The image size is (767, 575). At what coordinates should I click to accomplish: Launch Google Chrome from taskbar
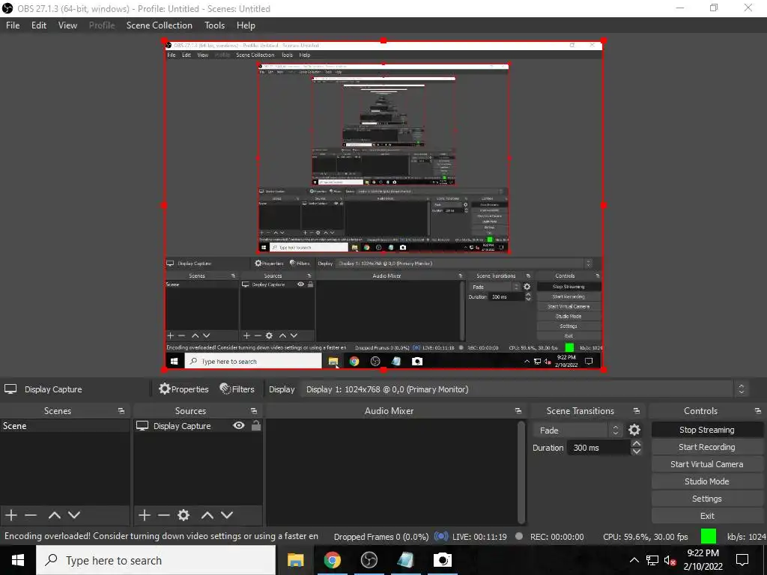point(332,560)
